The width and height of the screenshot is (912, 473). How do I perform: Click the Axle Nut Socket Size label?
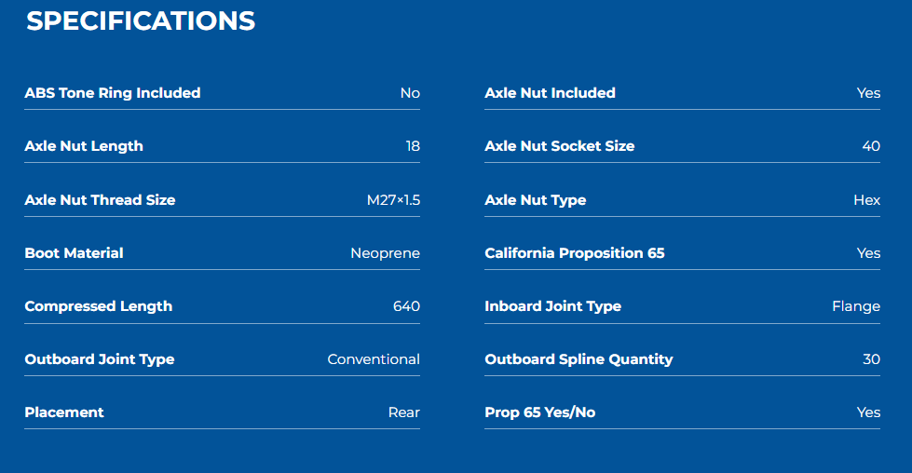(x=560, y=146)
